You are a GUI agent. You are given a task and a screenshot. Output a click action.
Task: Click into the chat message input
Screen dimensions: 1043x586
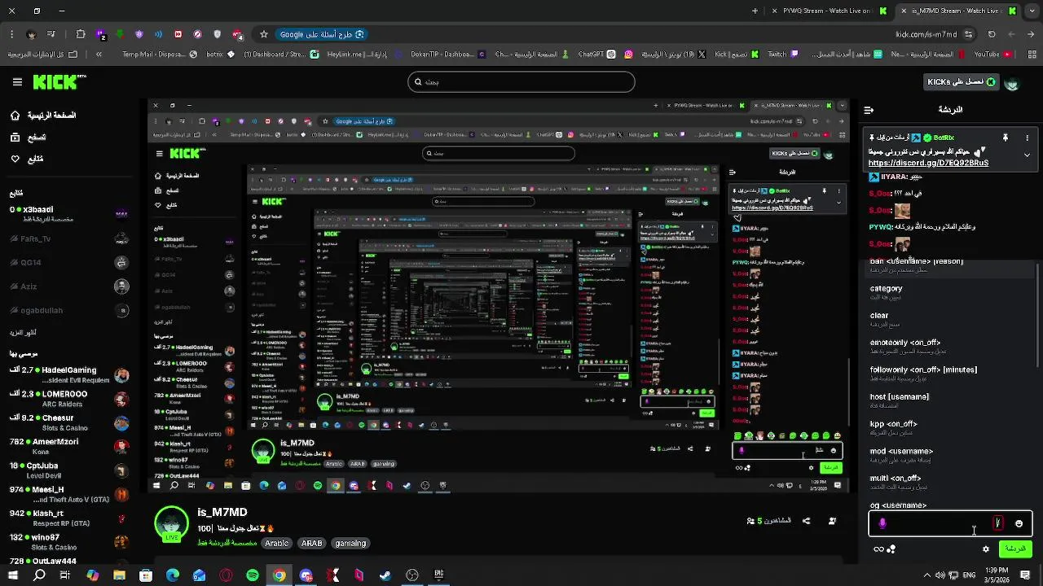click(x=949, y=523)
